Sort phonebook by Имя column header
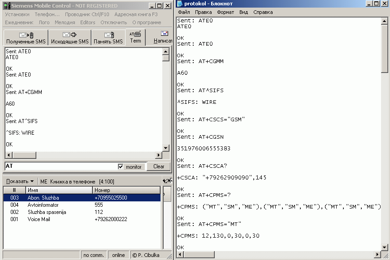 pyautogui.click(x=59, y=190)
